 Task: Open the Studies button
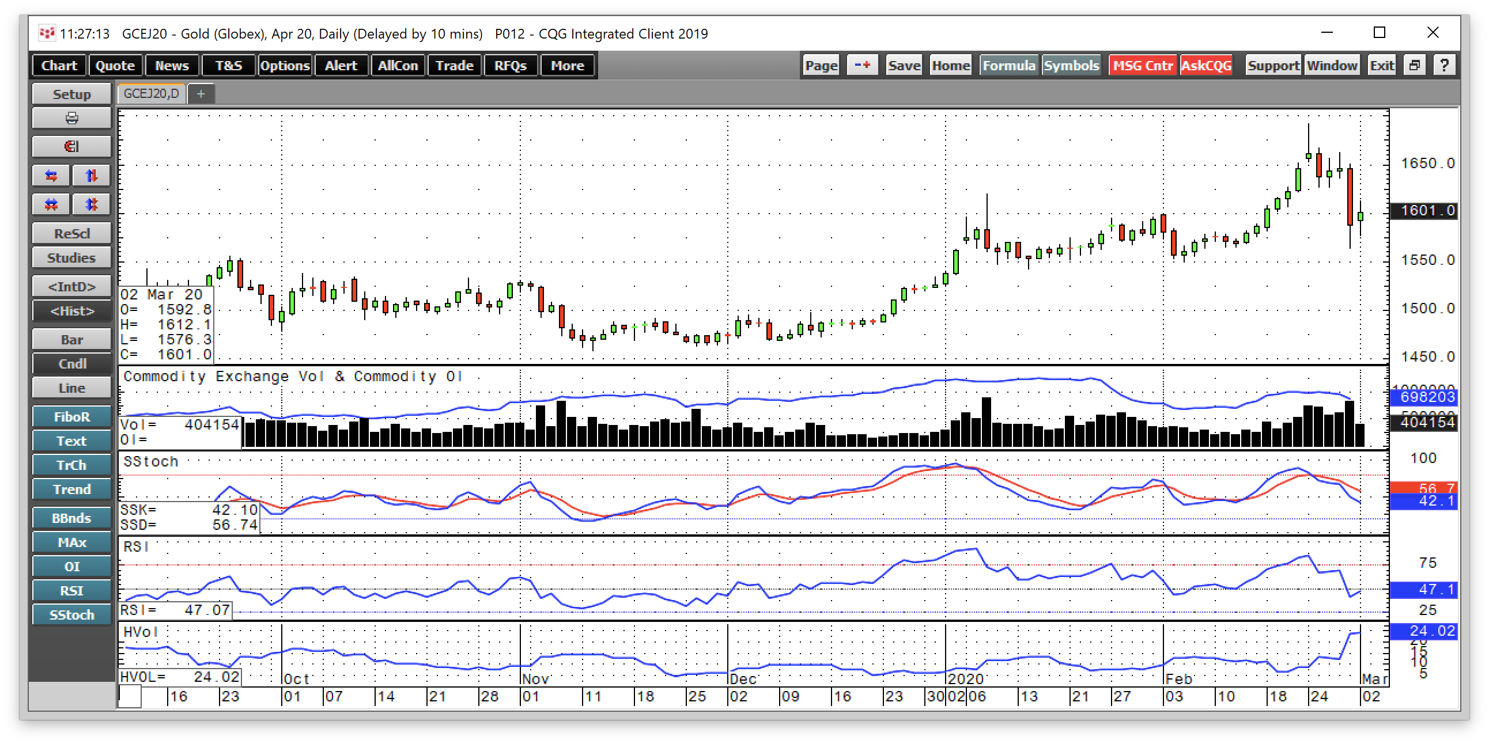point(71,257)
